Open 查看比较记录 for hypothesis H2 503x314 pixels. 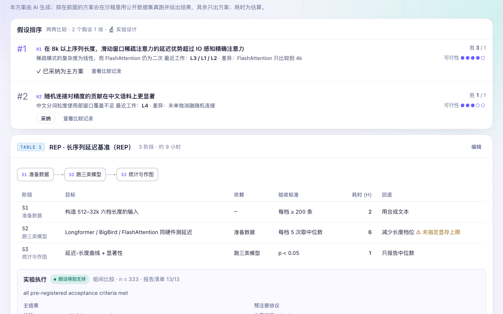point(78,119)
